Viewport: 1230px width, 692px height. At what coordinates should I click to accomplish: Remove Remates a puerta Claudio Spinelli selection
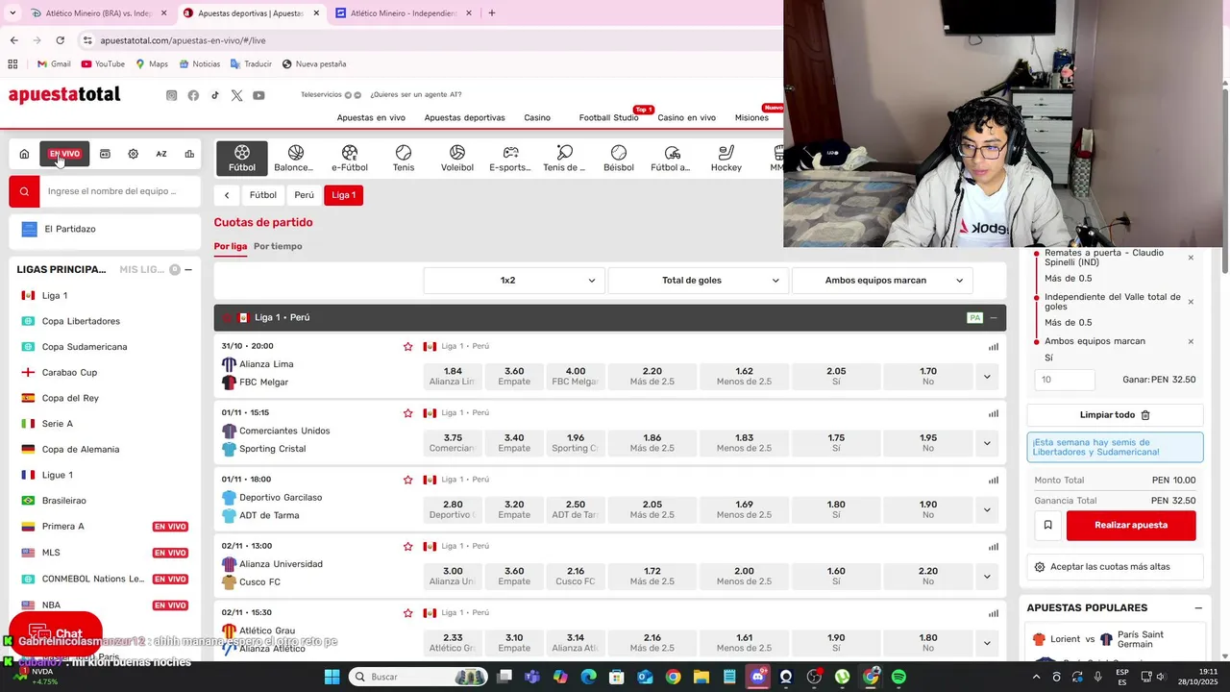click(x=1191, y=258)
